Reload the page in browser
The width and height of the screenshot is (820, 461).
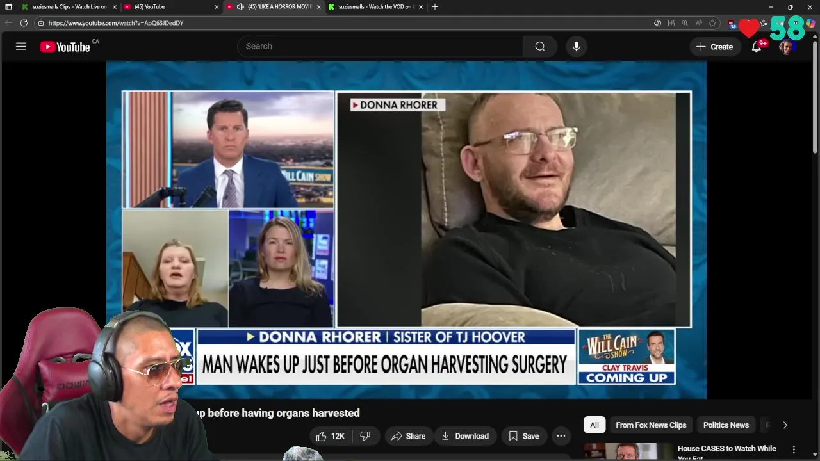click(24, 23)
